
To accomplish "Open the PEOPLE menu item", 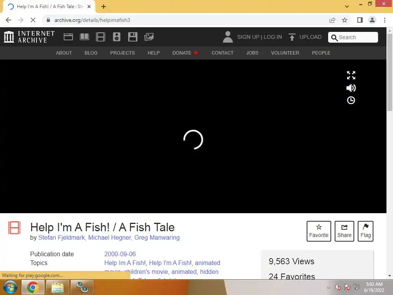I will pyautogui.click(x=321, y=53).
